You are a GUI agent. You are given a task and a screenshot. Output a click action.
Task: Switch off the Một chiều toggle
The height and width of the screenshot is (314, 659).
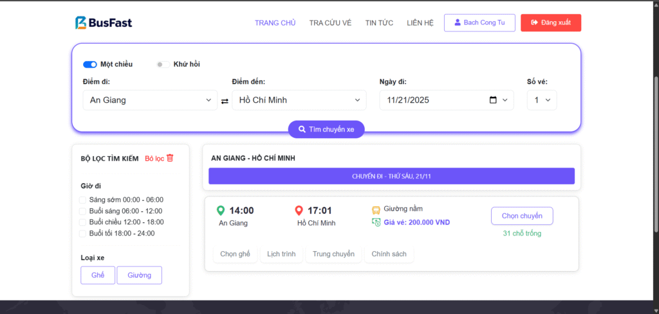coord(90,64)
